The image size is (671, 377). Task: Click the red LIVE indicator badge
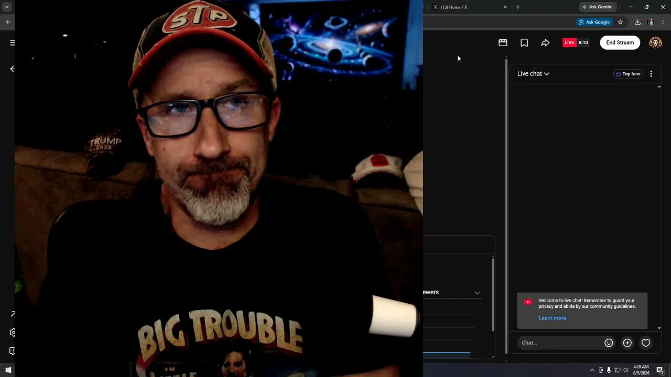[x=569, y=43]
